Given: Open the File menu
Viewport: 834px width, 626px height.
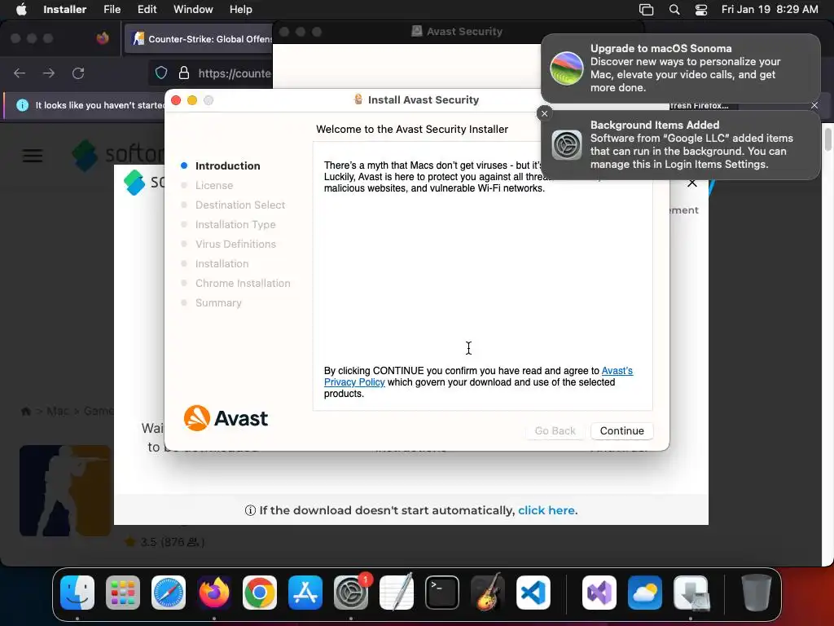Looking at the screenshot, I should [112, 10].
